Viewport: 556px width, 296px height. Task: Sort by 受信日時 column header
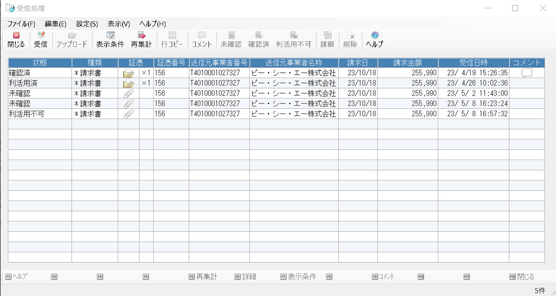473,63
